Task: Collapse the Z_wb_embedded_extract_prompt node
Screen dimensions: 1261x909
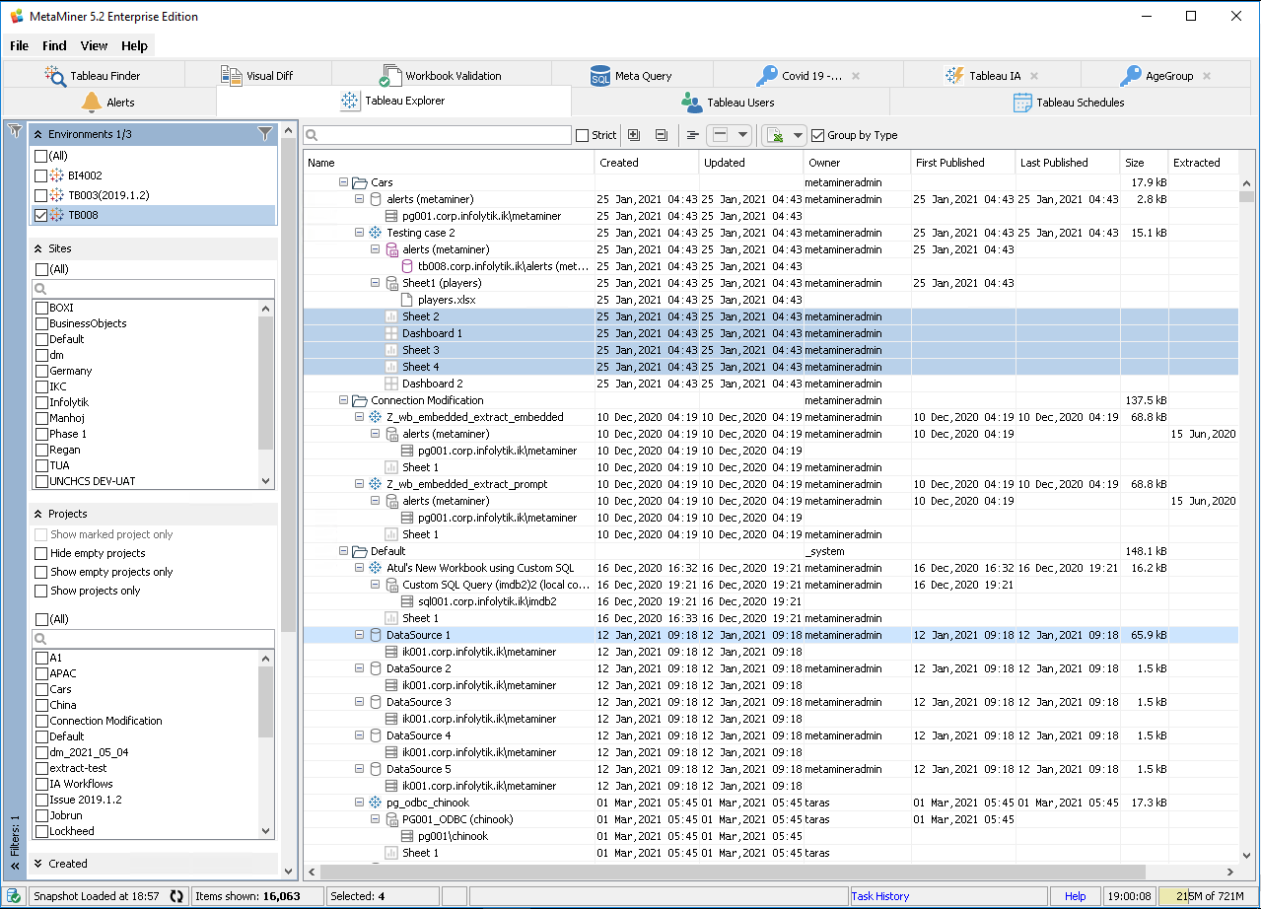Action: pyautogui.click(x=359, y=484)
